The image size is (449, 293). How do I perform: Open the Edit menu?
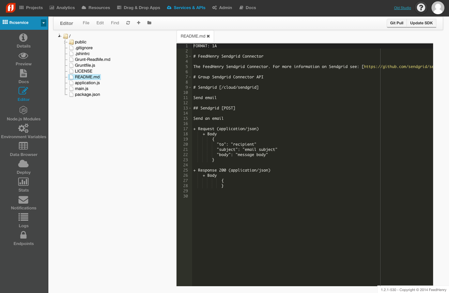coord(100,23)
